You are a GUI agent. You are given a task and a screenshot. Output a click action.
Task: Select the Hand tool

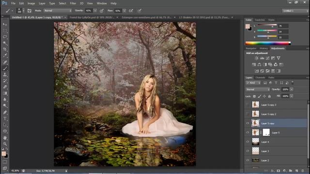[x=5, y=137]
